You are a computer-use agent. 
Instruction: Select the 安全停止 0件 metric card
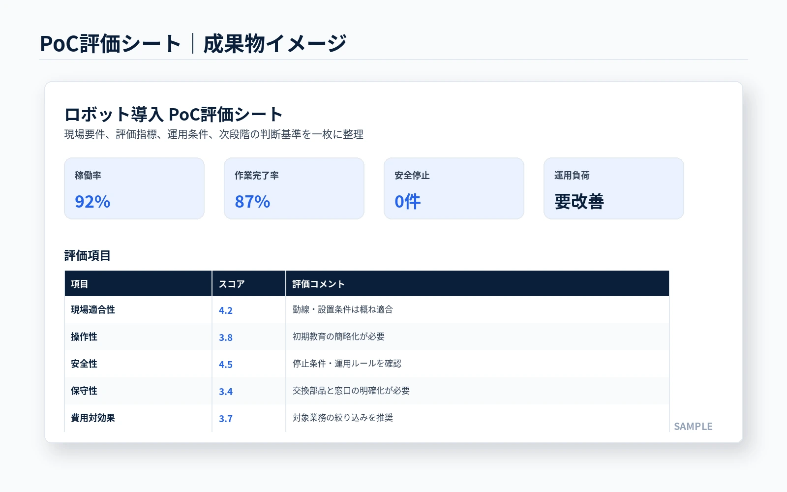[x=454, y=188]
